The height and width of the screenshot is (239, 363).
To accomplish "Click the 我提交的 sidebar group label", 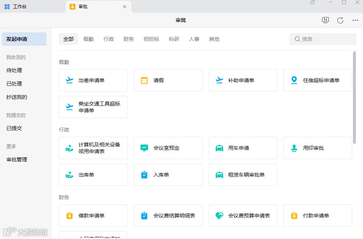I will pyautogui.click(x=16, y=115).
